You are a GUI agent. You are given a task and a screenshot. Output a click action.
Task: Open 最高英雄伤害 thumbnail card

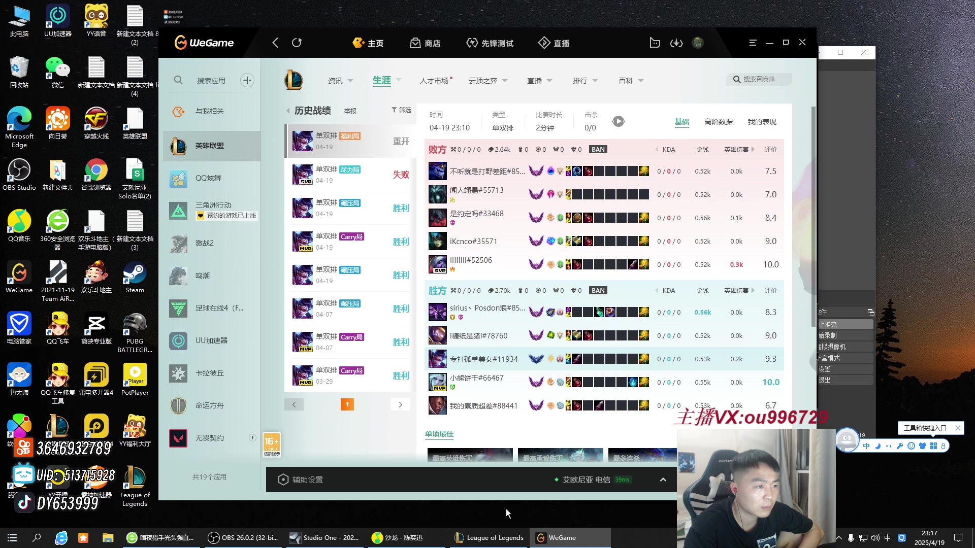click(470, 455)
